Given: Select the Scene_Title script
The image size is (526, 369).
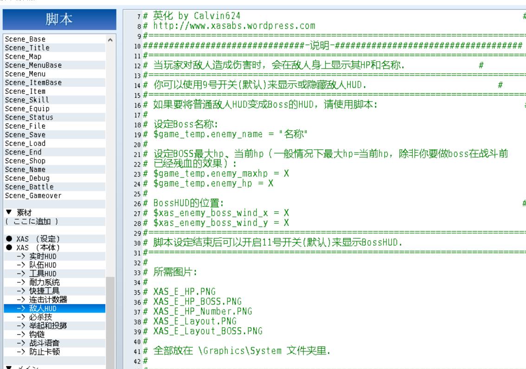Looking at the screenshot, I should click(x=54, y=48).
